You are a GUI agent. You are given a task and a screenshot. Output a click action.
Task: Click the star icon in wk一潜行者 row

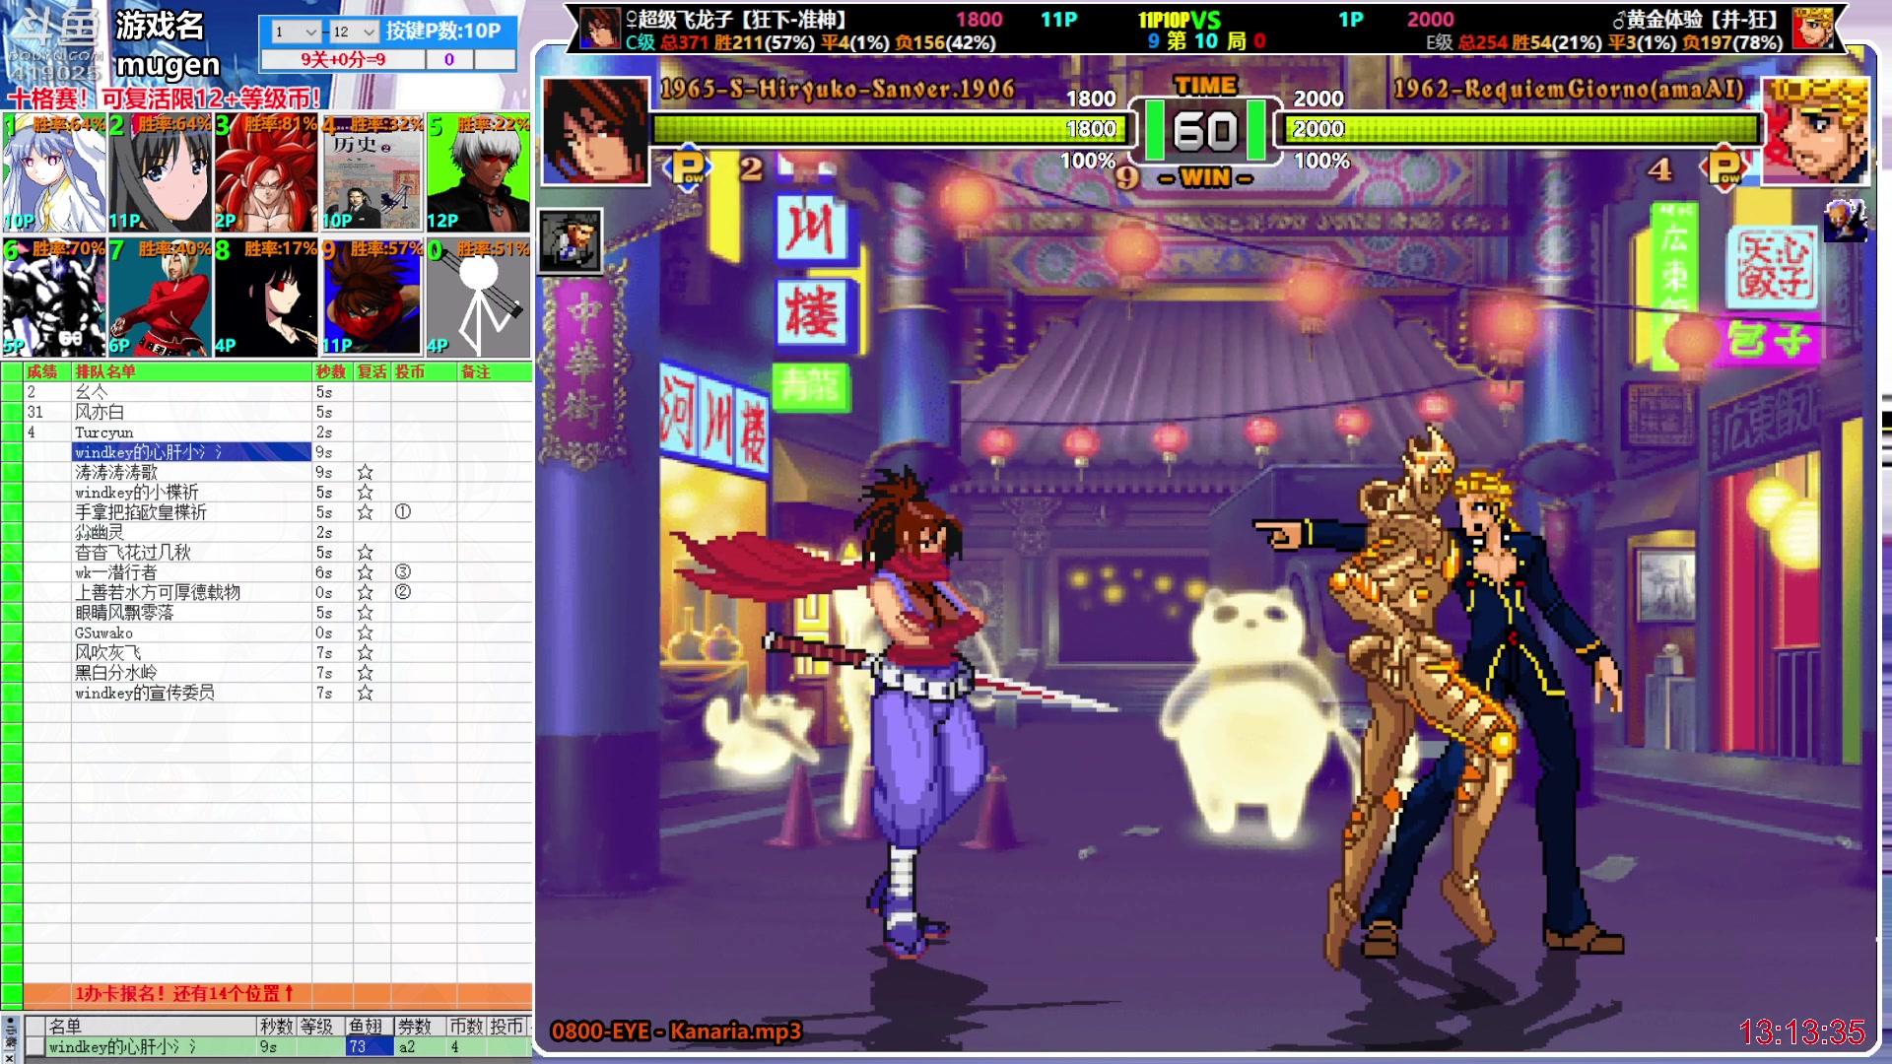tap(365, 572)
